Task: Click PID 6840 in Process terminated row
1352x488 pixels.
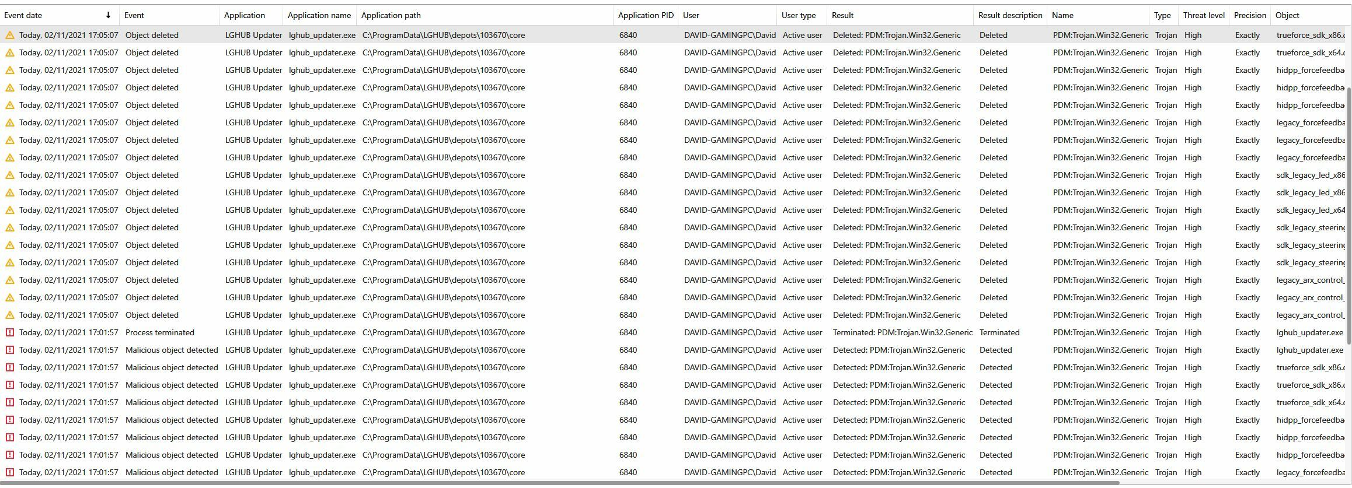Action: 628,332
